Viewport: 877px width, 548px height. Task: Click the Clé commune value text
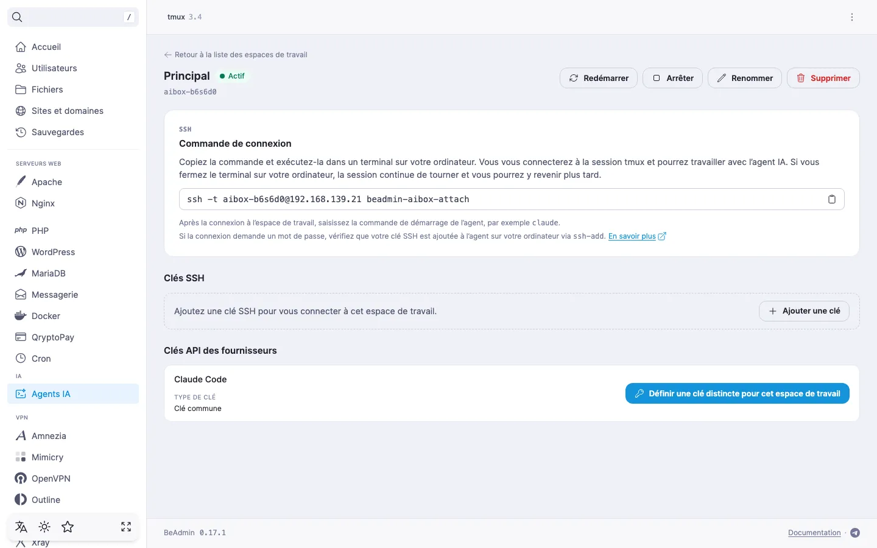[x=198, y=409]
